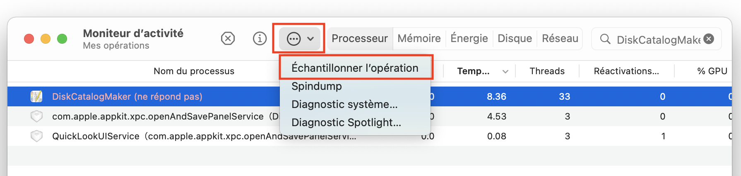The image size is (741, 176).
Task: Sort by the Threads column header
Action: coord(547,71)
